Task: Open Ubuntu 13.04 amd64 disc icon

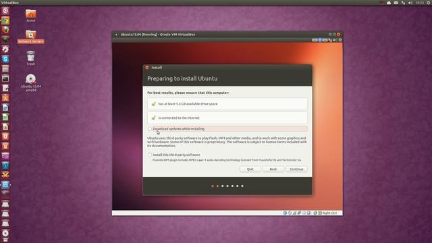Action: pos(31,82)
